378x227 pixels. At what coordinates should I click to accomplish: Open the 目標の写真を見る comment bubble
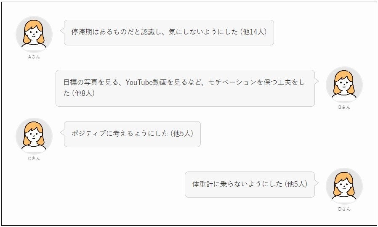(x=185, y=88)
